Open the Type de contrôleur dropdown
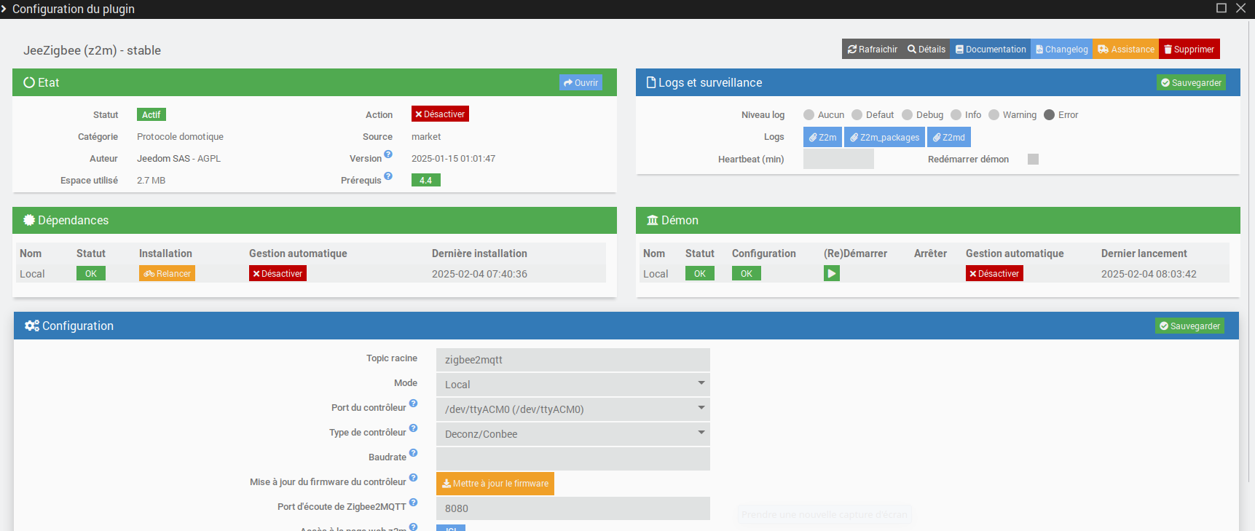1255x531 pixels. click(x=573, y=434)
